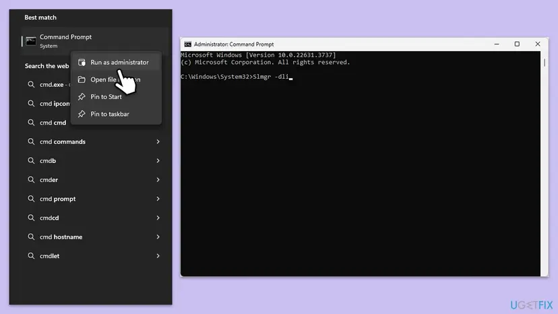
Task: Click the Slmgr -dli command line
Action: [235, 77]
